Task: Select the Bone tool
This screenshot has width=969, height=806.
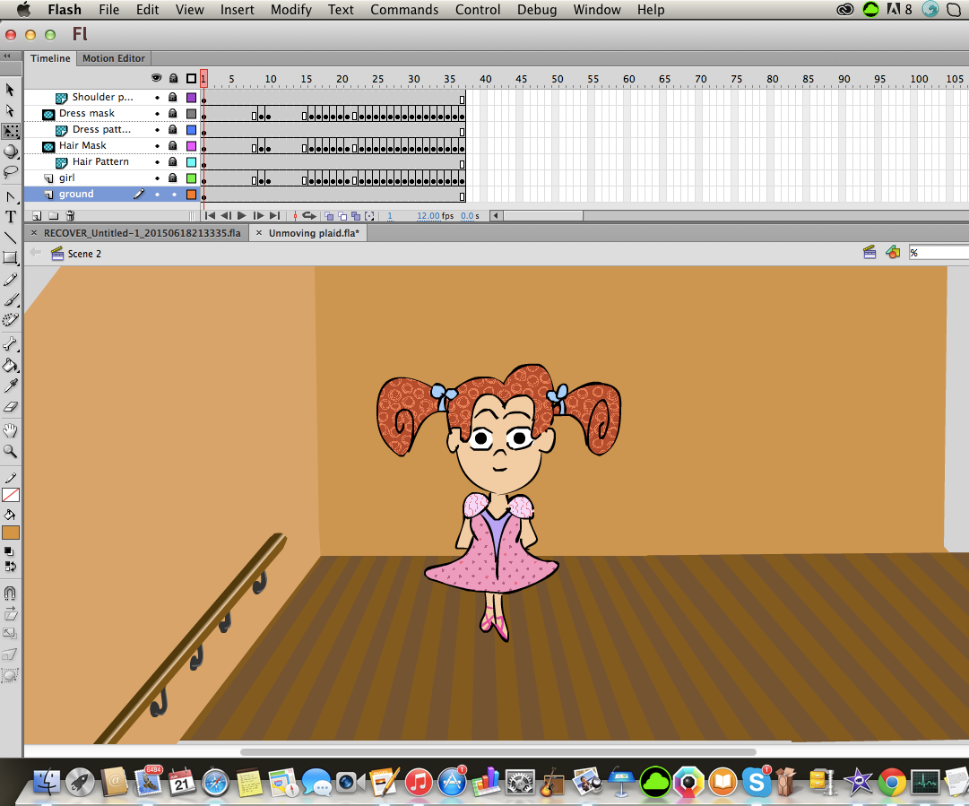Action: [11, 344]
